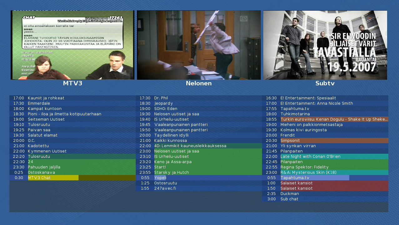Select Starsky ja Hutch at 23:55

(199, 172)
